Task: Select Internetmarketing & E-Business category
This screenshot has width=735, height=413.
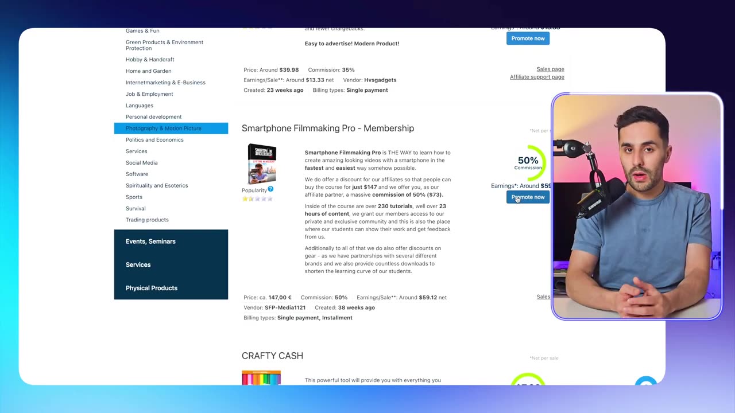Action: [x=165, y=83]
